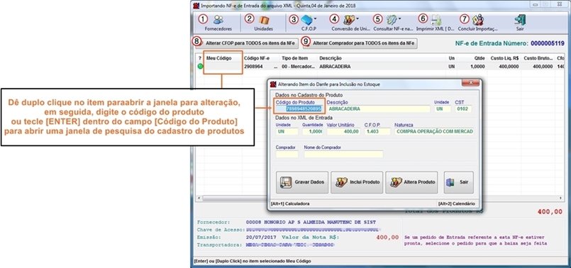
Task: Click the Inclui Produto button
Action: pos(357,182)
